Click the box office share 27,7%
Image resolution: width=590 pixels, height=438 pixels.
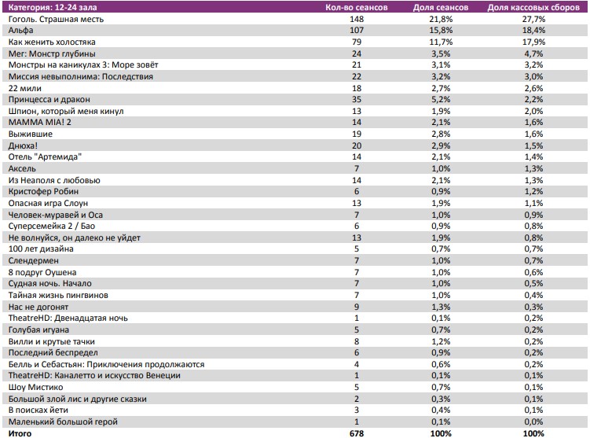click(x=533, y=18)
